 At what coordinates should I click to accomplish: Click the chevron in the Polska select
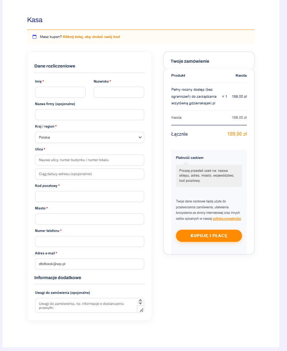(x=140, y=138)
